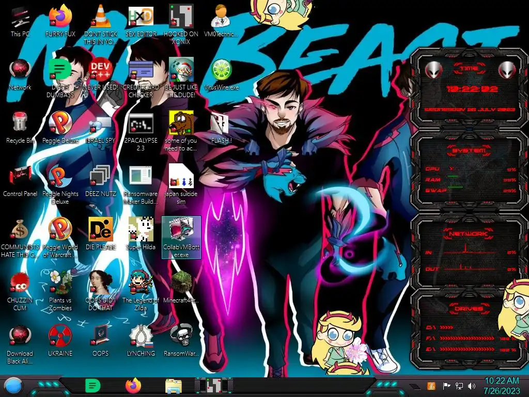Select the UKRAINE radiation icon

[x=60, y=341]
